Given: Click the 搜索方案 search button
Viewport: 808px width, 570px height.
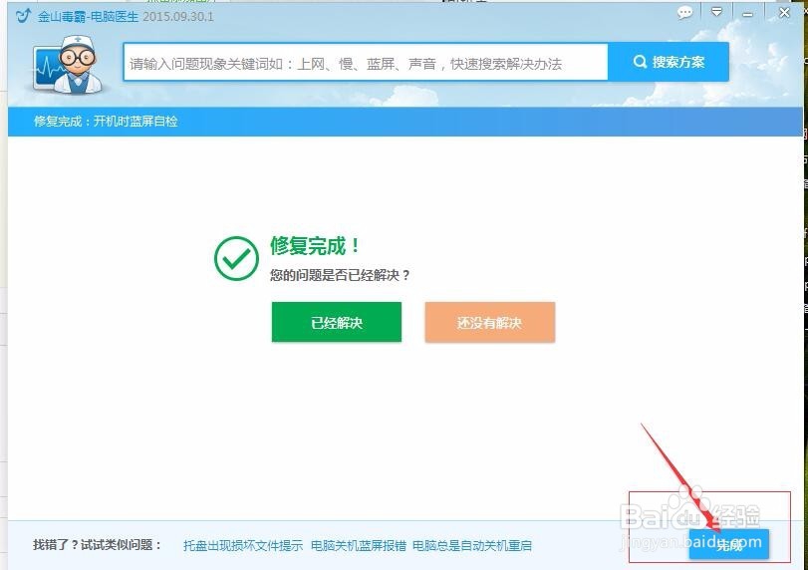Looking at the screenshot, I should tap(669, 62).
